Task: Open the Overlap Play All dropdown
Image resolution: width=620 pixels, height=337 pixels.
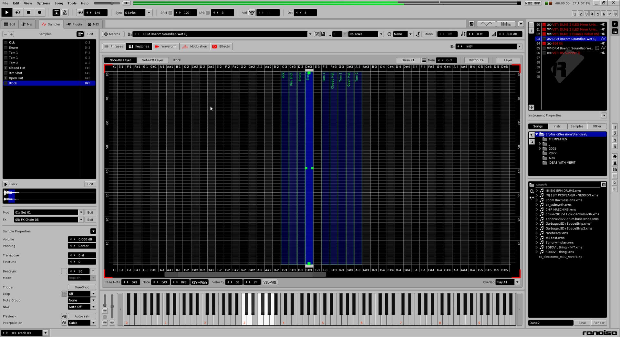Action: pos(517,282)
